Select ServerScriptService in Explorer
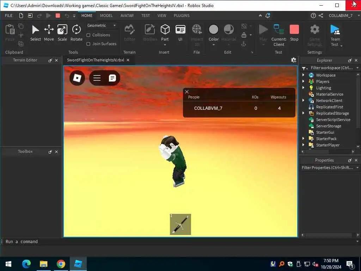 tap(333, 119)
